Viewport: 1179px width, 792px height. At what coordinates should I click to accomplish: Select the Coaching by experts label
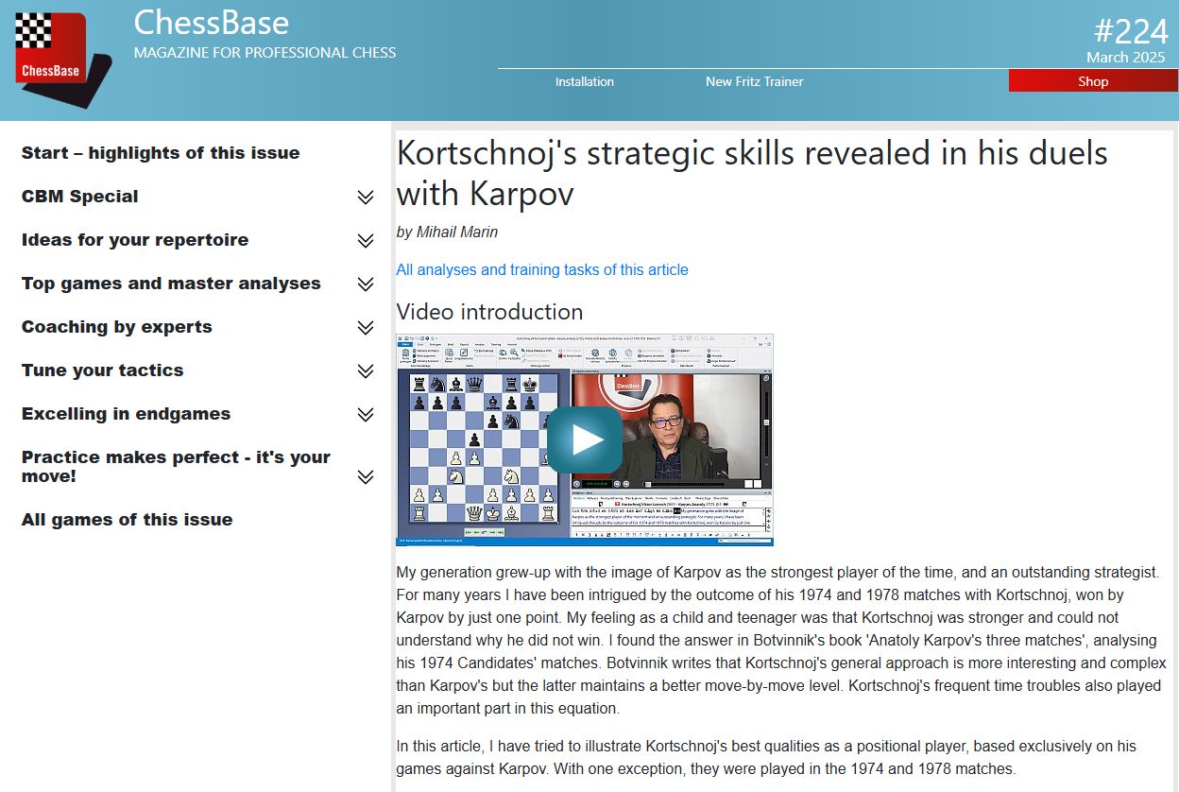pos(116,327)
